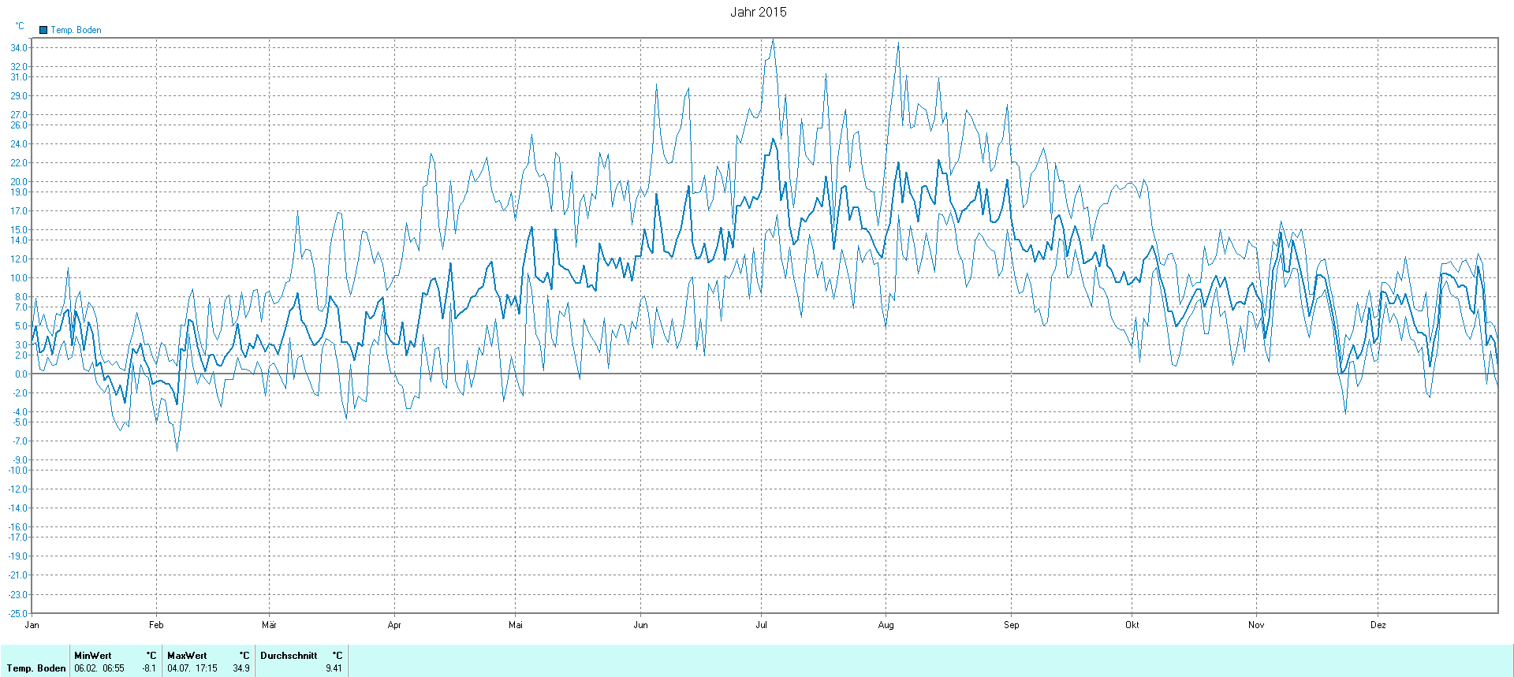1514x677 pixels.
Task: Select the Feb label on the time axis
Action: [x=156, y=625]
